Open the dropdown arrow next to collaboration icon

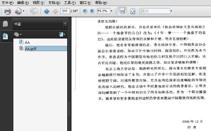pos(24,11)
